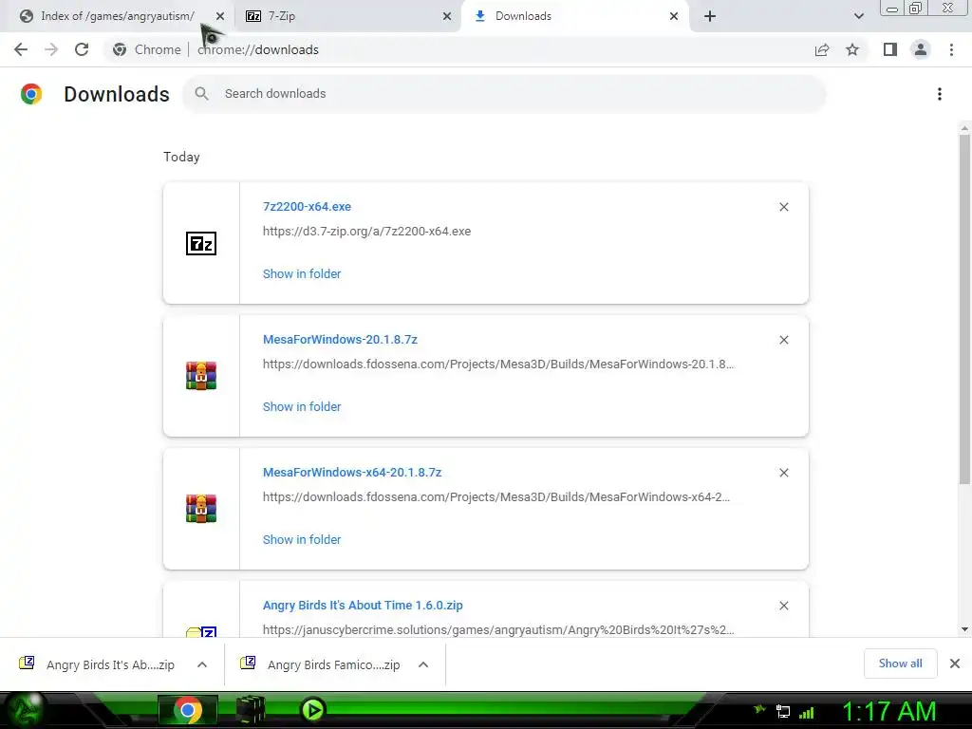Screen dimensions: 972x729
Task: Click the network signal tray icon
Action: [807, 712]
